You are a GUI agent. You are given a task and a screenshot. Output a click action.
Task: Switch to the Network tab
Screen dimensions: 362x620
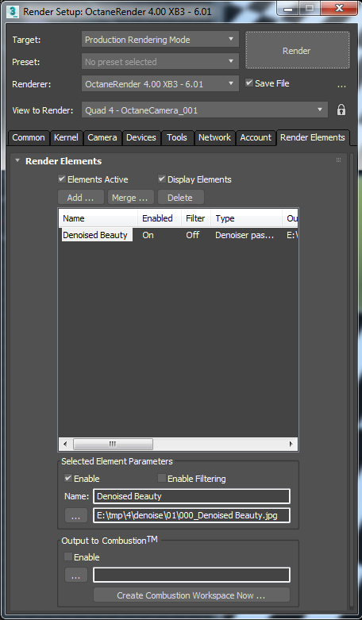(x=214, y=137)
